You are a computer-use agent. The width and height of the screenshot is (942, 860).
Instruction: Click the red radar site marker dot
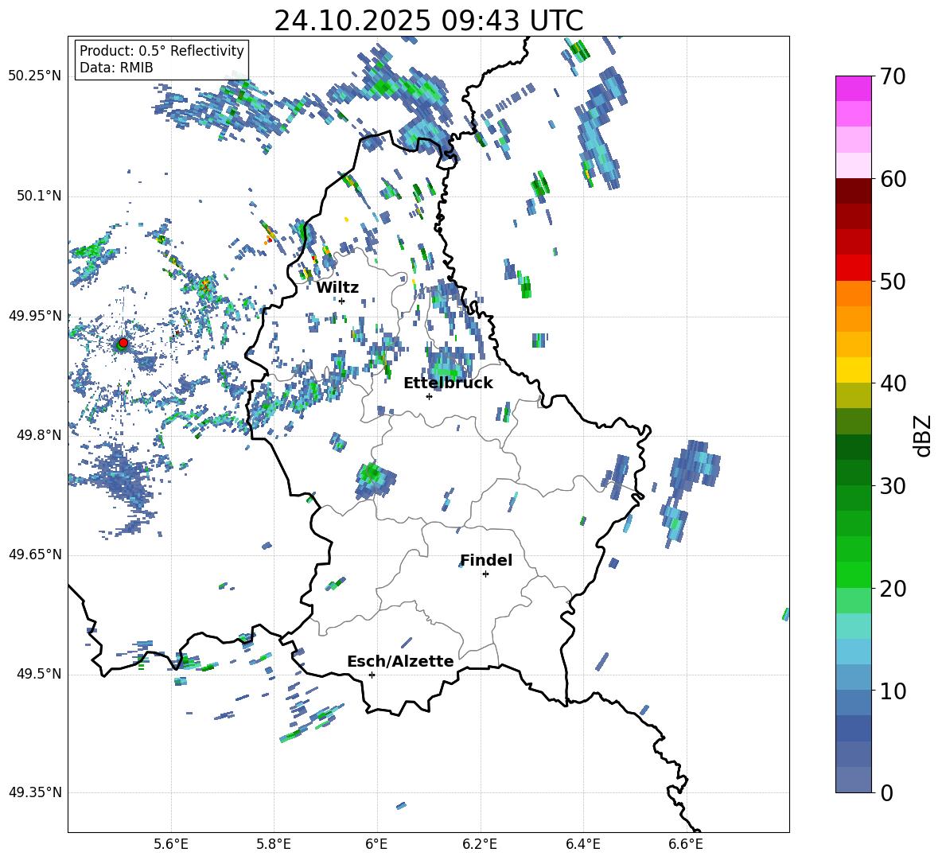tap(123, 343)
